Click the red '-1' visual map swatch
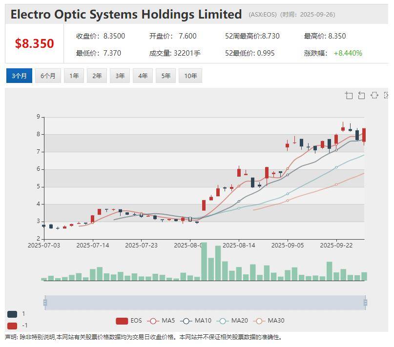Image resolution: width=394 pixels, height=347 pixels. 12,326
